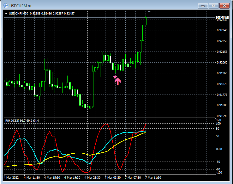Viewport: 233px width, 184px height.
Task: Click the 4 Mar 11:30 time label
Action: [x=32, y=178]
